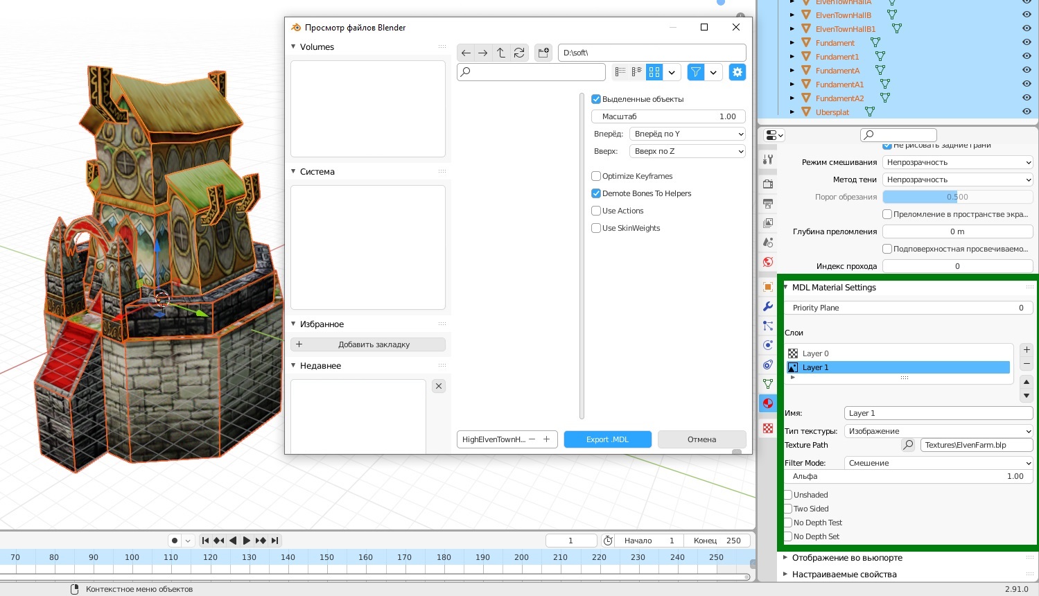The width and height of the screenshot is (1039, 596).
Task: Go back to the previous folder
Action: point(466,53)
